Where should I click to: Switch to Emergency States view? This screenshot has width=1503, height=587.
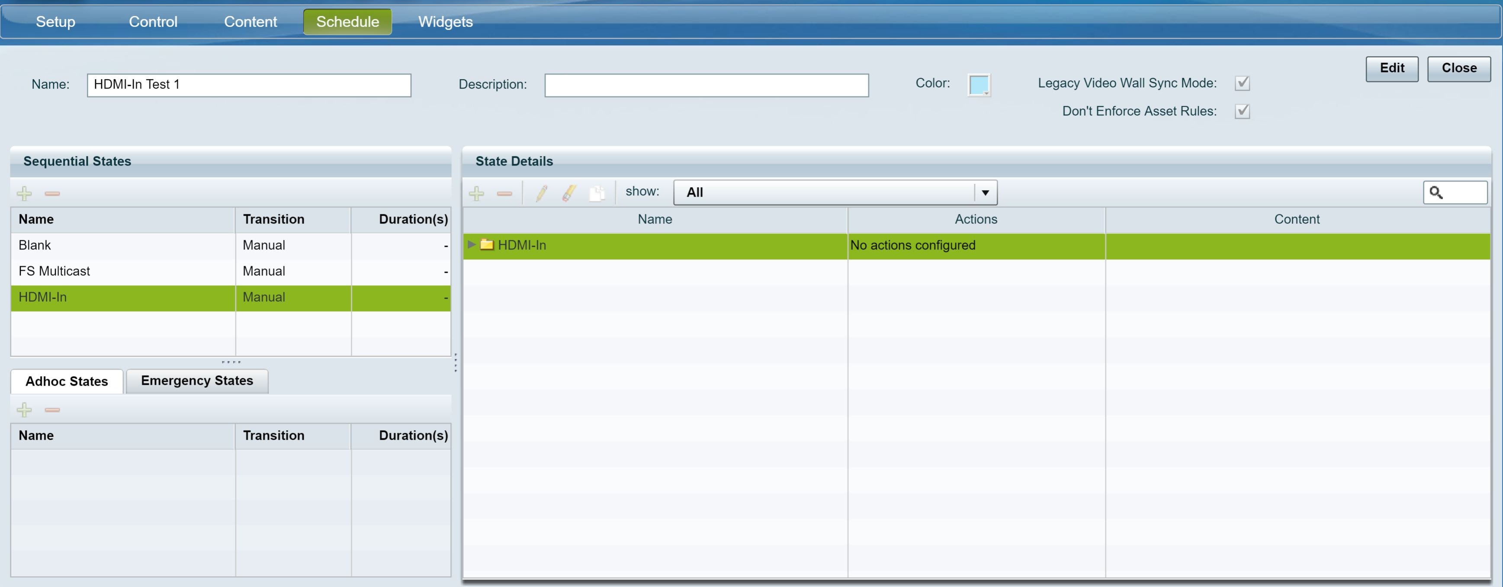pos(196,381)
